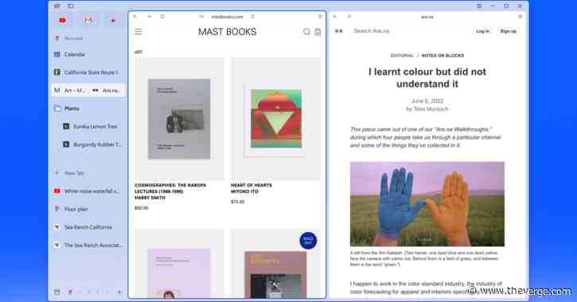Open the YouTube favorite tile
The width and height of the screenshot is (577, 302).
[63, 20]
